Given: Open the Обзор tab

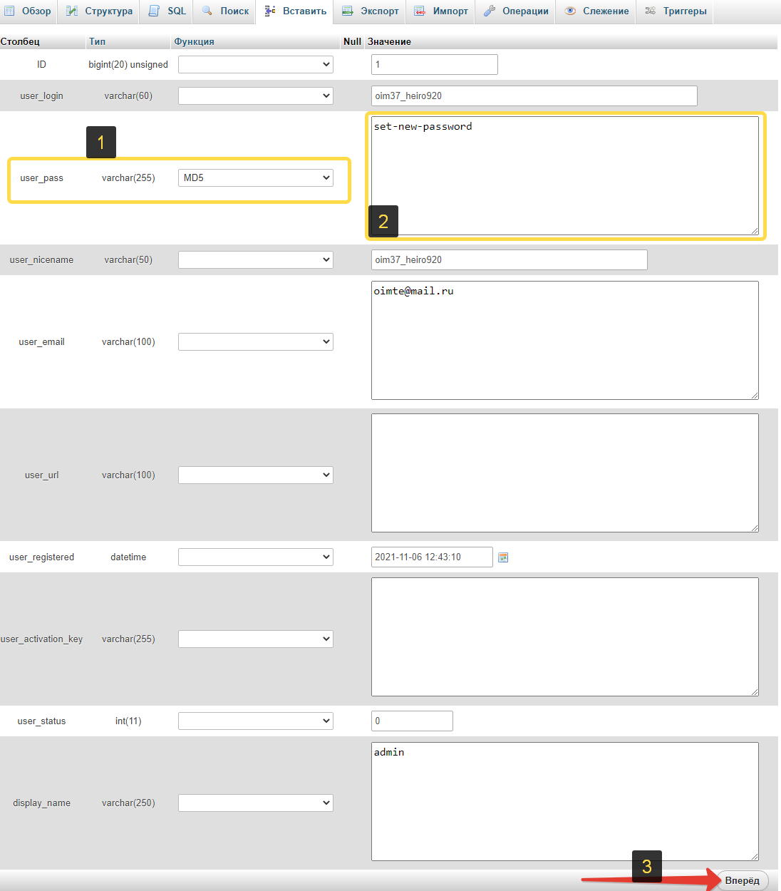Looking at the screenshot, I should point(29,11).
